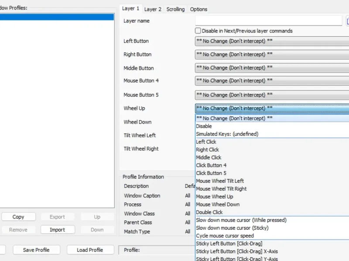
Task: Select Mouse Wheel Tilt Left option
Action: tap(272, 181)
